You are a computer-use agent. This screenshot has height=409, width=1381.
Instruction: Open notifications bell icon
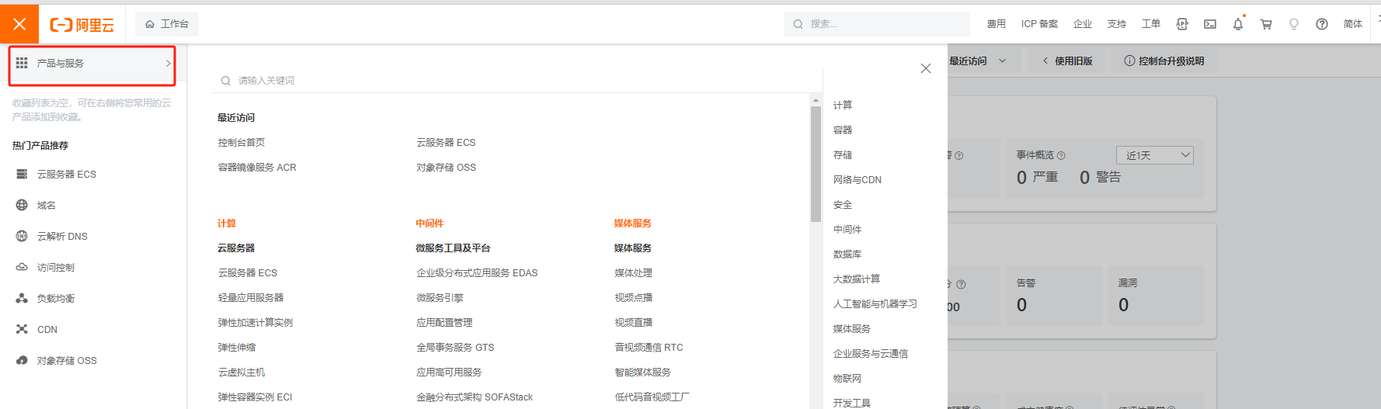(1238, 24)
